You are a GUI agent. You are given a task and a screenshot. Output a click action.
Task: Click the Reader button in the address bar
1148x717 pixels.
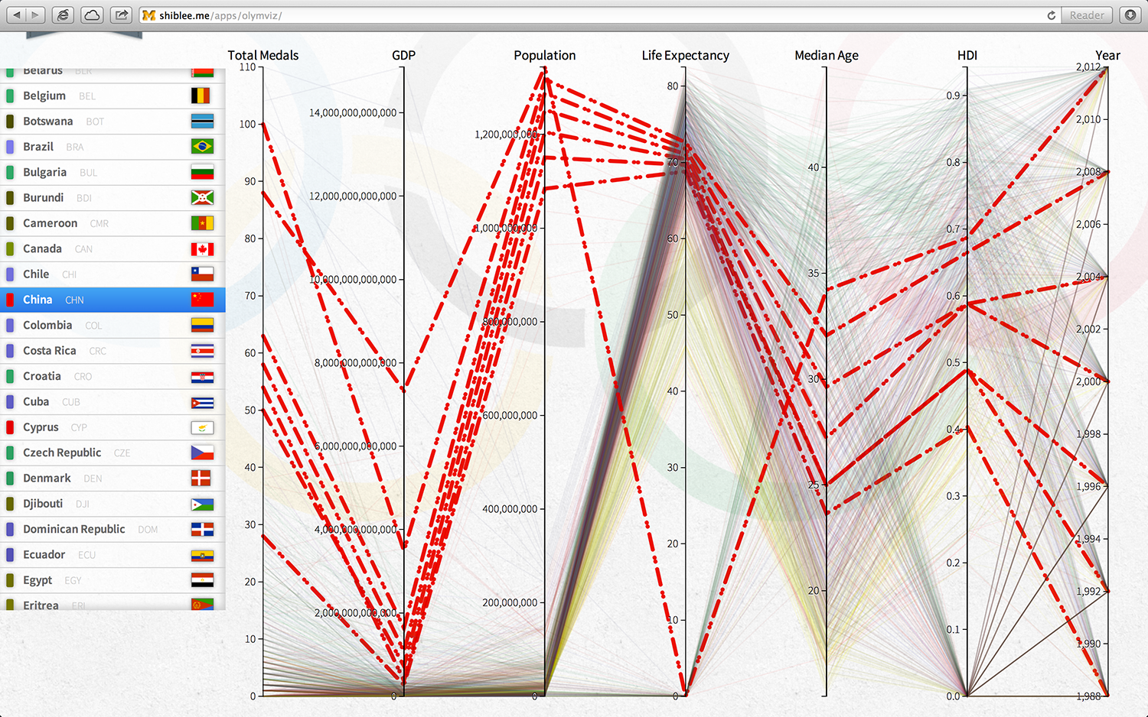(1086, 15)
